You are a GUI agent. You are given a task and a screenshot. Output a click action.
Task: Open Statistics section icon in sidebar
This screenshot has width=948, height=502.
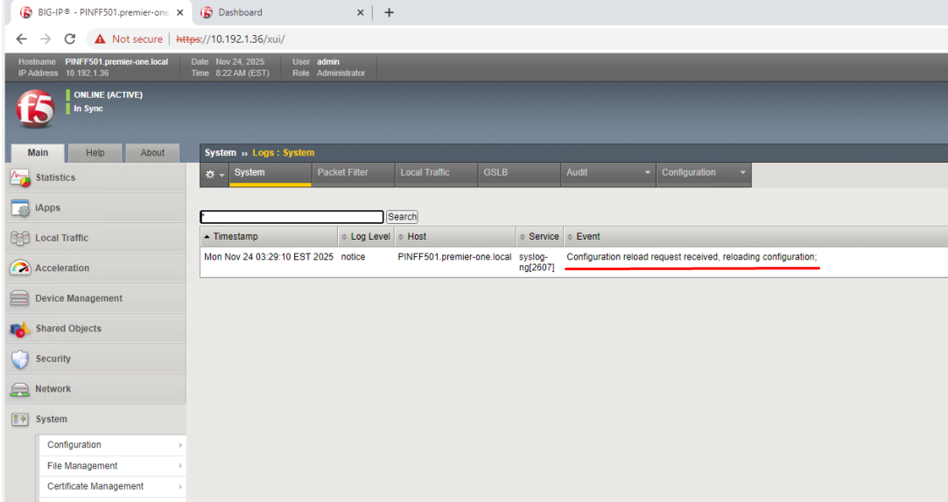19,178
